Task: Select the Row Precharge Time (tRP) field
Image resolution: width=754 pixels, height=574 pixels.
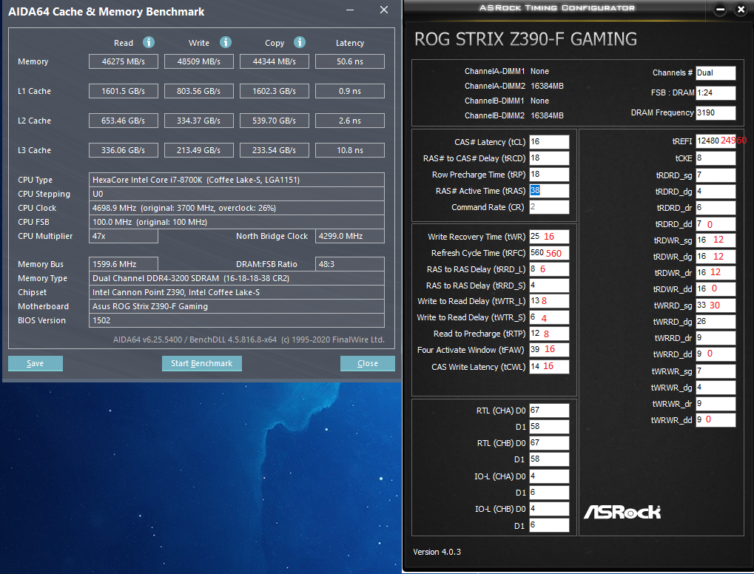Action: [x=549, y=175]
